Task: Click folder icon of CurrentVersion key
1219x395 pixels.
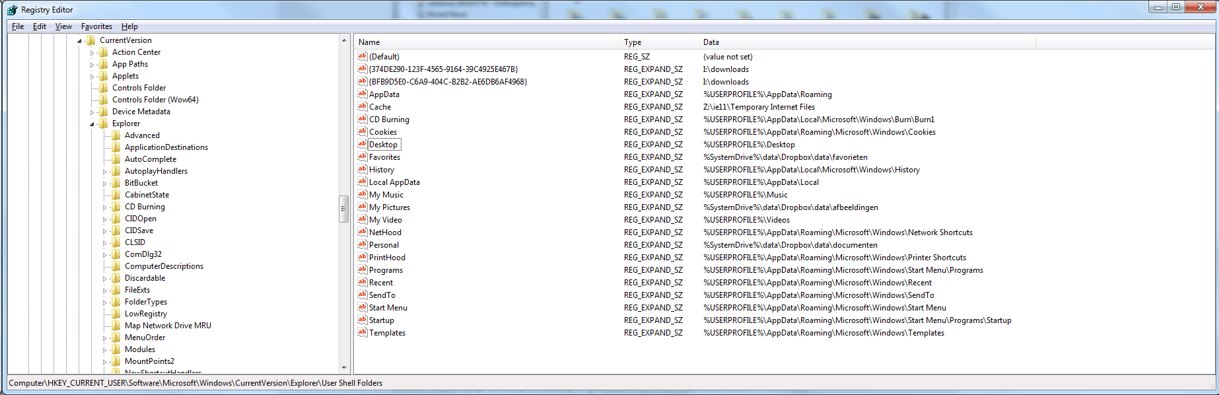Action: [x=91, y=40]
